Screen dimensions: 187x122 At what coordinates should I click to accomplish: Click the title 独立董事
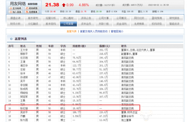(126, 120)
